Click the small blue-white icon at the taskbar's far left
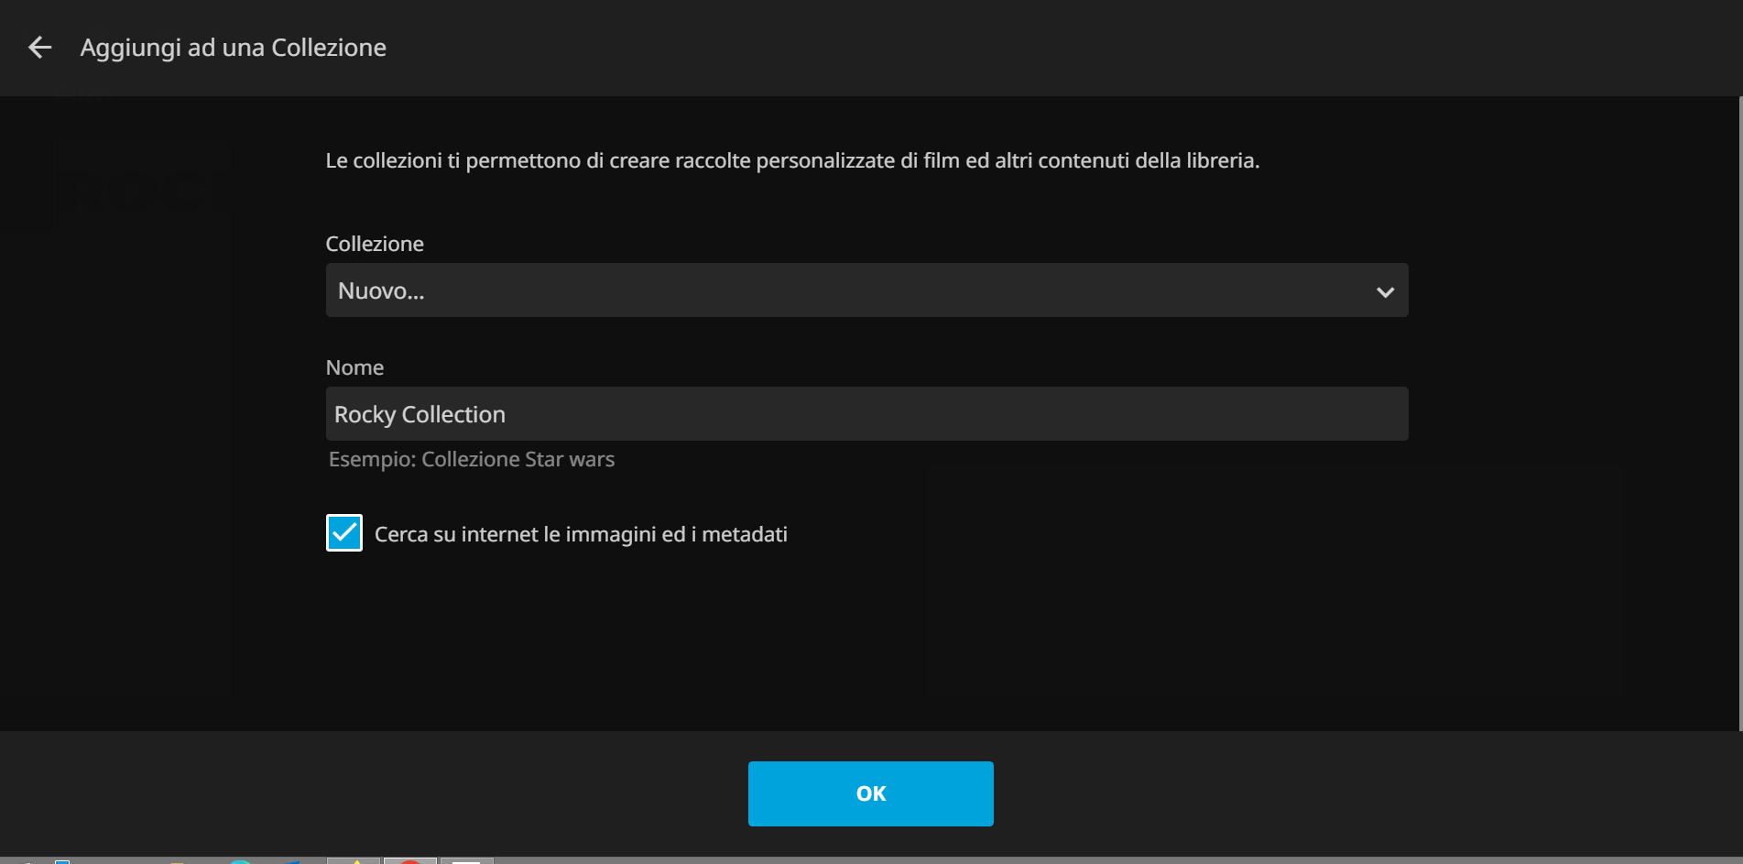Screen dimensions: 1743x864 point(61,861)
